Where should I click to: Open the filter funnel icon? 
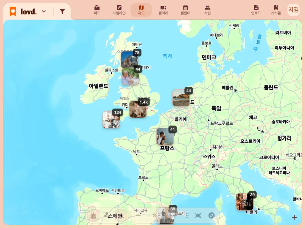coord(62,12)
